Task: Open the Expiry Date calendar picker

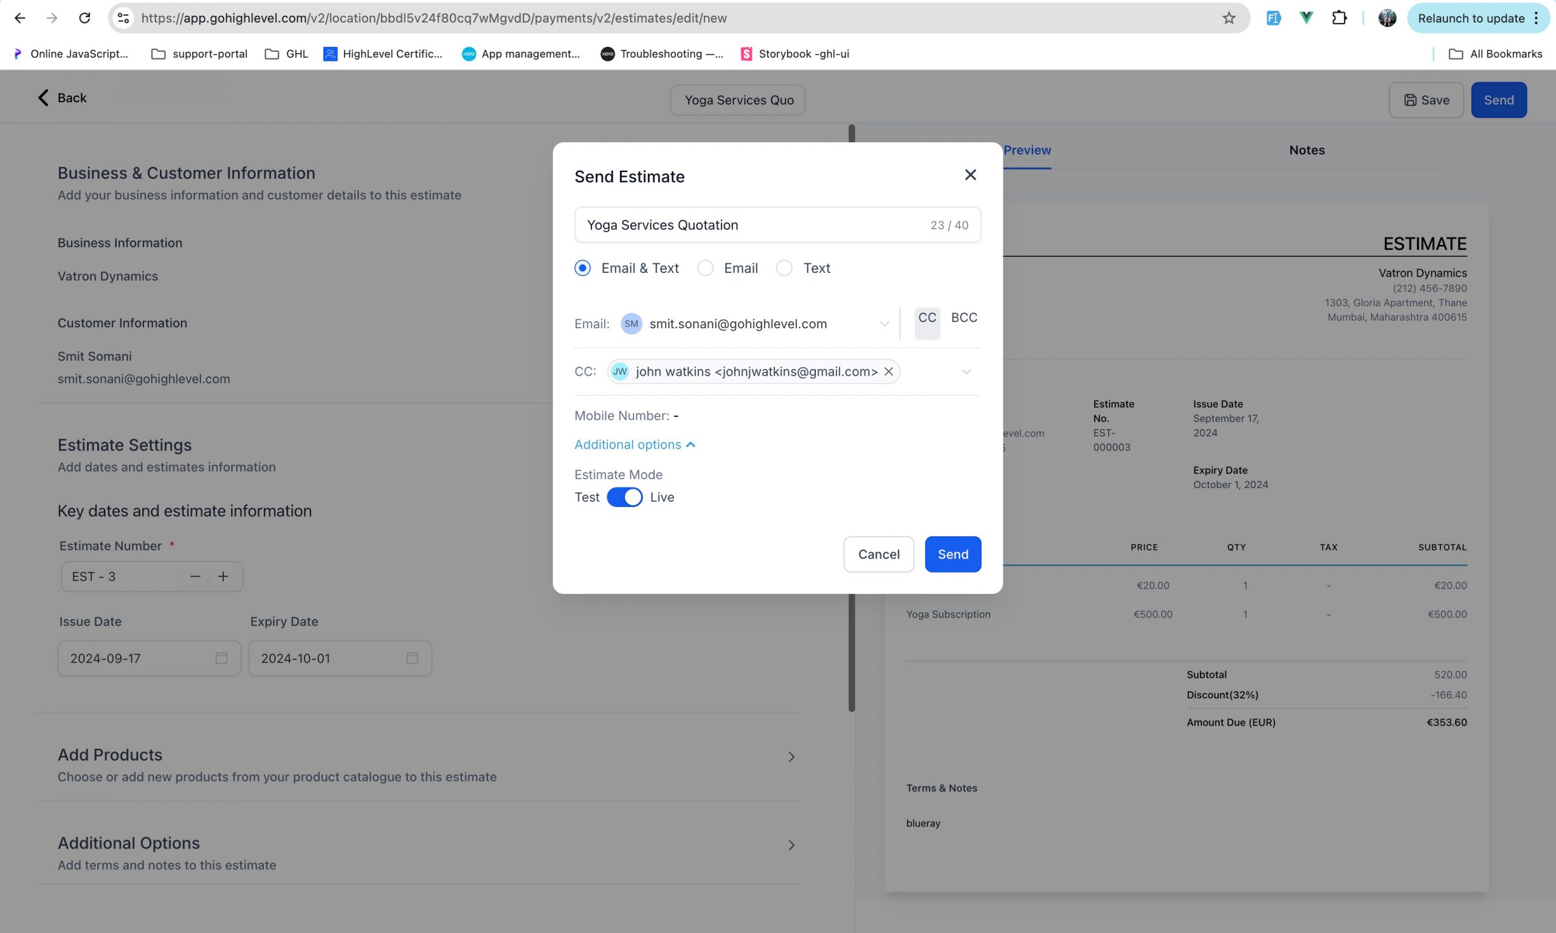Action: coord(411,658)
